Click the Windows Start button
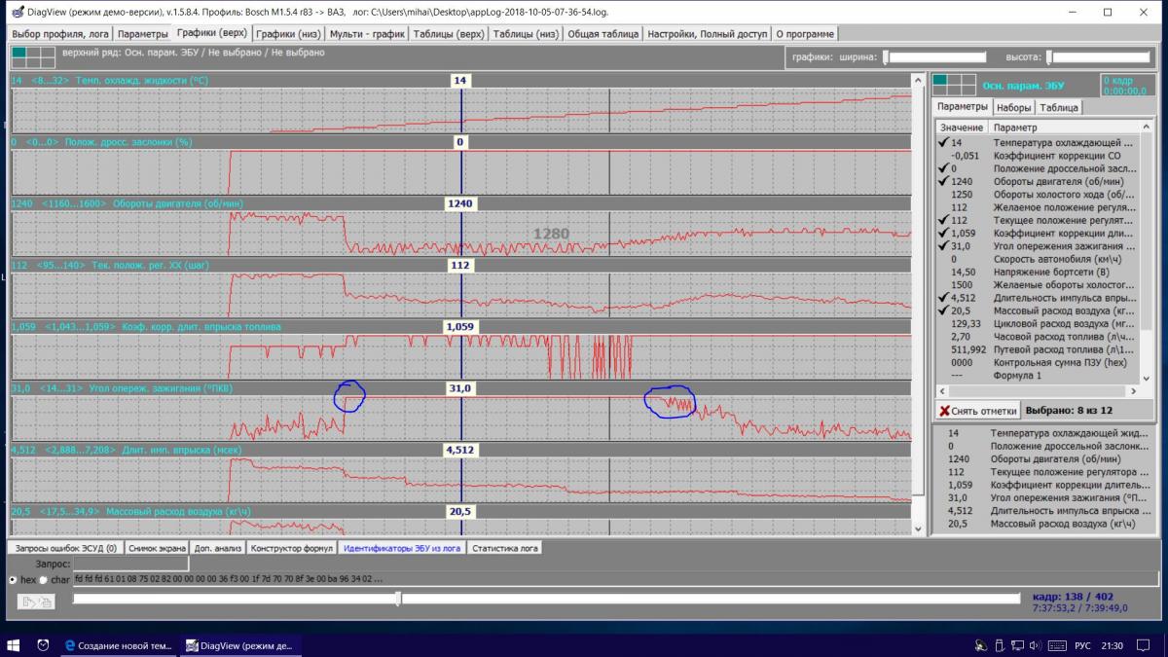Screen dimensions: 1168x657 pyautogui.click(x=15, y=645)
